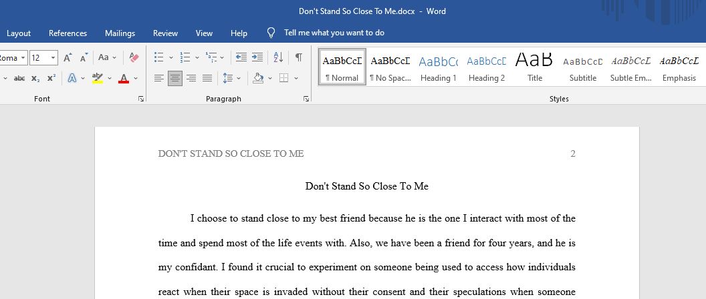Image resolution: width=706 pixels, height=299 pixels.
Task: Show paragraph marks and hidden symbols
Action: (x=299, y=57)
